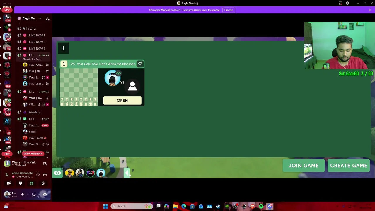Click the Windows taskbar Search box
Screen dimensions: 375x211
point(132,206)
